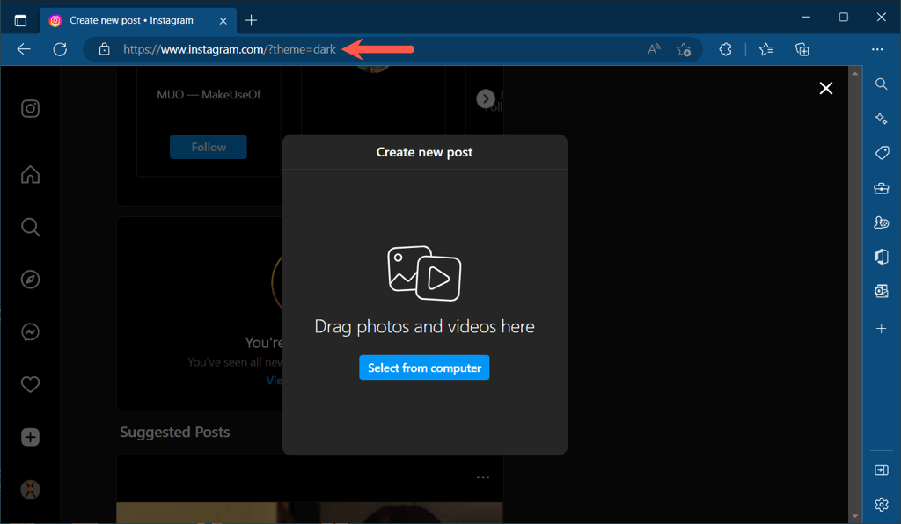The height and width of the screenshot is (524, 901).
Task: Open a new browser tab
Action: point(252,20)
